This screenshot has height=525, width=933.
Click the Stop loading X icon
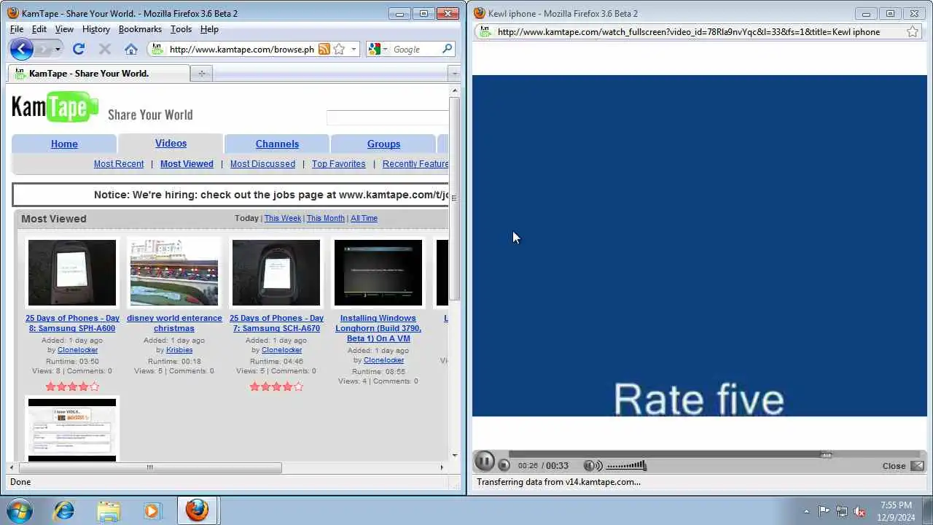click(x=104, y=49)
